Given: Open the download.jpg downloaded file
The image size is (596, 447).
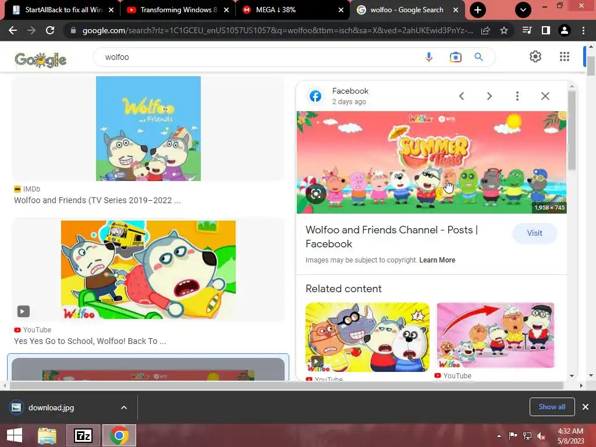Looking at the screenshot, I should coord(51,407).
